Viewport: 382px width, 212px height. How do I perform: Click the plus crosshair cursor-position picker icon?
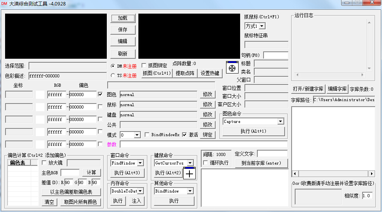(x=189, y=173)
